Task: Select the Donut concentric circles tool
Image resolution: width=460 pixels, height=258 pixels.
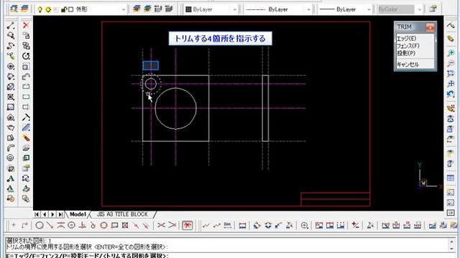Action: point(11,158)
